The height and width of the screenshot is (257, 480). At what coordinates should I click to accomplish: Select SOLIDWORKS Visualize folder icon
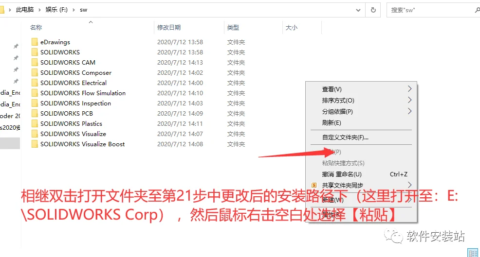[x=35, y=134]
